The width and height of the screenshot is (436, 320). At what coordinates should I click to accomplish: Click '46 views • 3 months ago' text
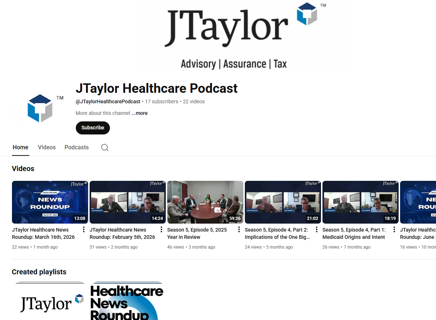[x=191, y=247]
